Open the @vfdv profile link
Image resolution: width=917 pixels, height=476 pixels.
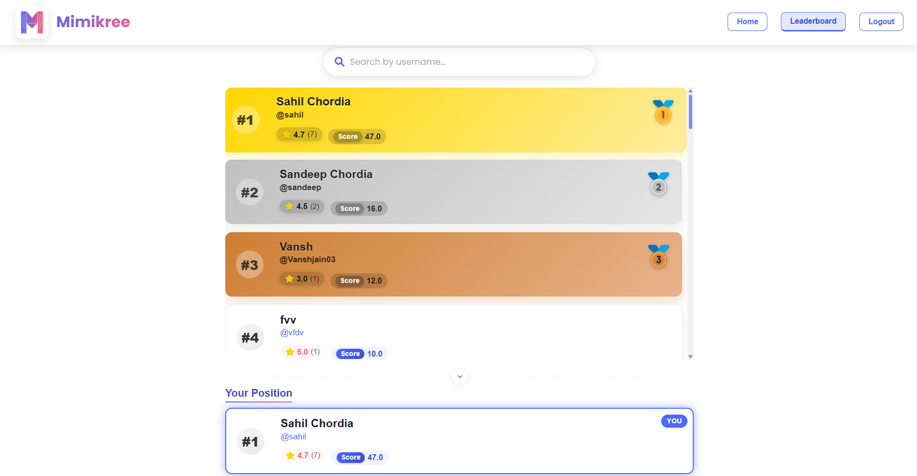click(x=292, y=333)
